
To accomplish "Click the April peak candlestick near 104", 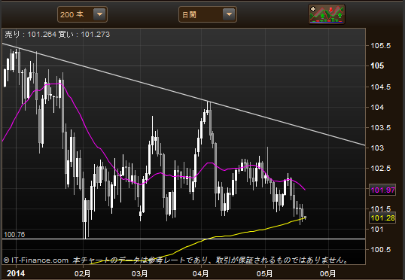I will [208, 108].
